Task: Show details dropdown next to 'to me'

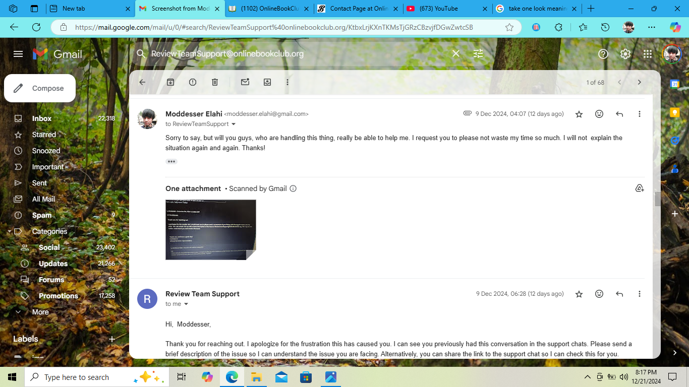Action: click(x=186, y=304)
